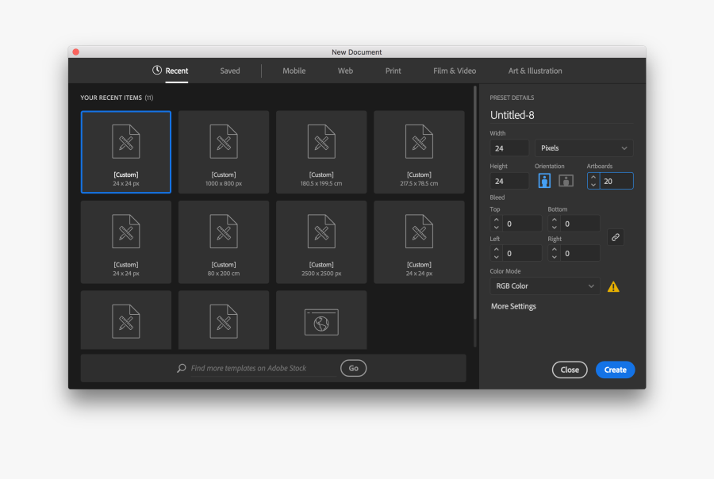Click the magnifying glass search icon
The image size is (714, 479).
(x=182, y=367)
